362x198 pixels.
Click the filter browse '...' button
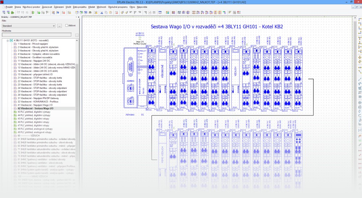click(x=59, y=26)
